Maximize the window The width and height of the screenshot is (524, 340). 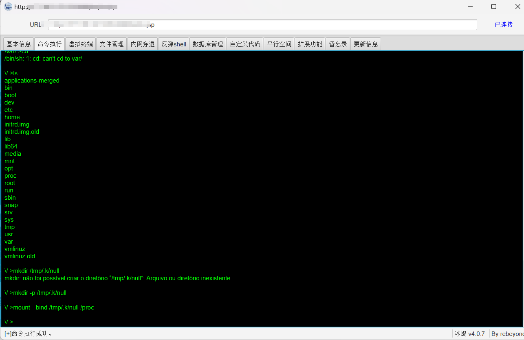494,7
